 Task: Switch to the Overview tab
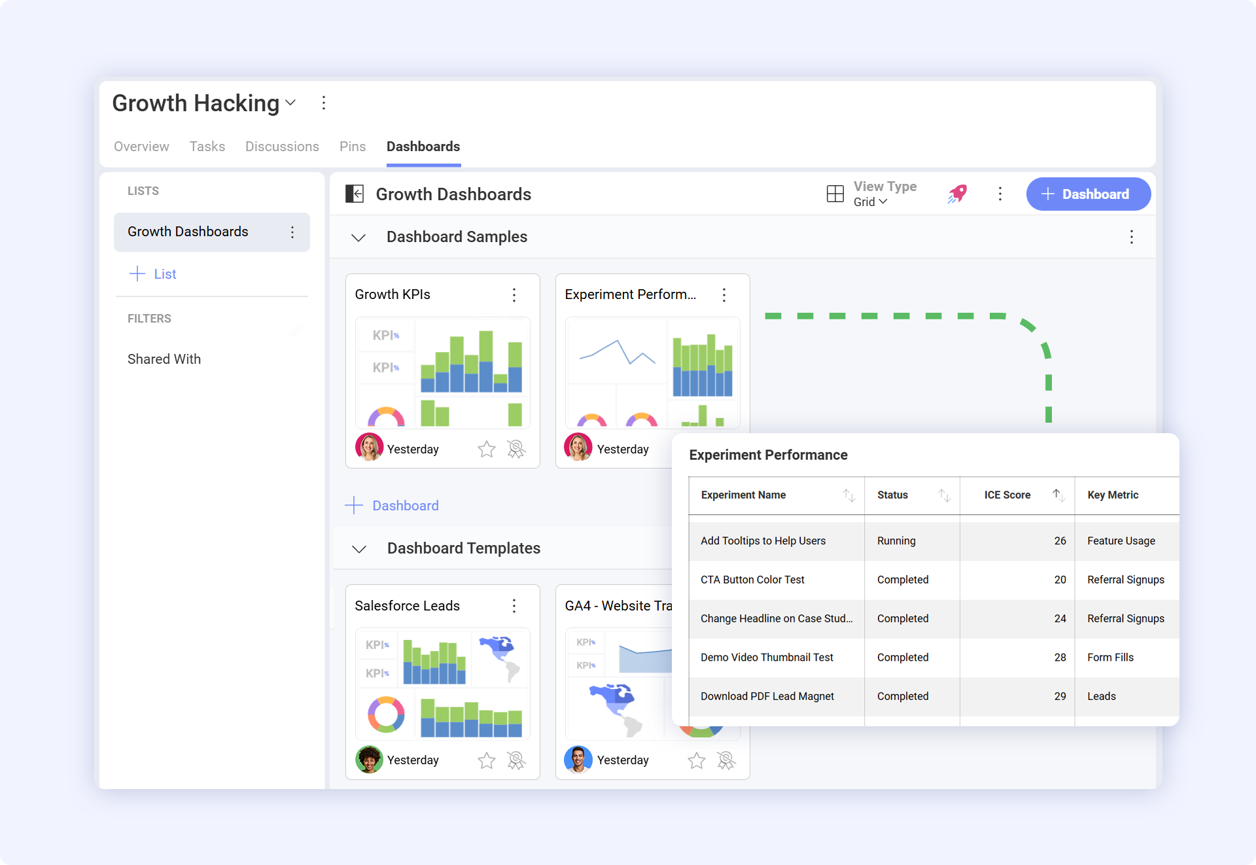(141, 147)
